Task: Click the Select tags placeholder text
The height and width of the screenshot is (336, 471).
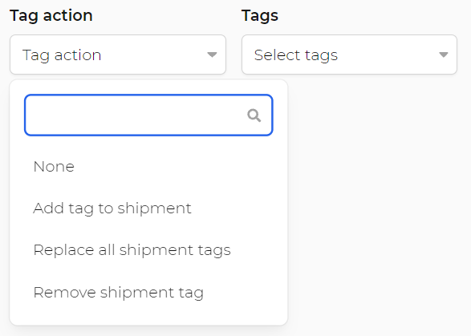Action: click(x=296, y=55)
